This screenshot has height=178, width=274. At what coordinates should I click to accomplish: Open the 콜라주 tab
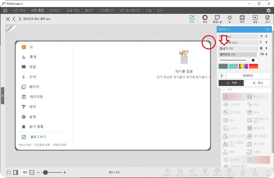click(90, 10)
